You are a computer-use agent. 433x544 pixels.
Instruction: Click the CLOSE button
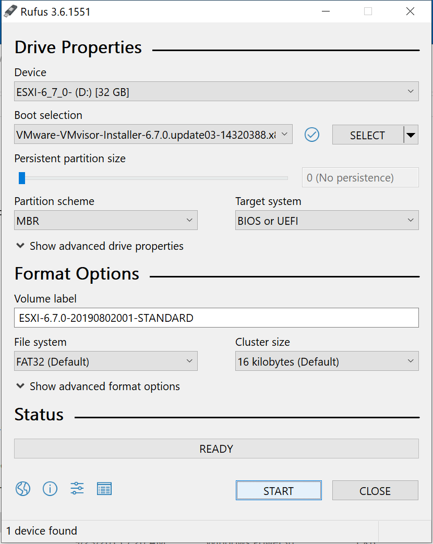(x=375, y=491)
